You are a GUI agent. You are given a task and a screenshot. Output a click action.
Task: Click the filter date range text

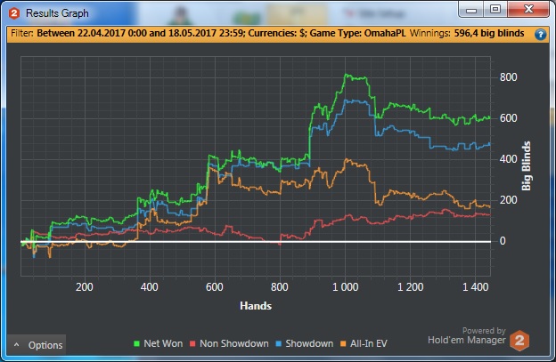tap(141, 33)
